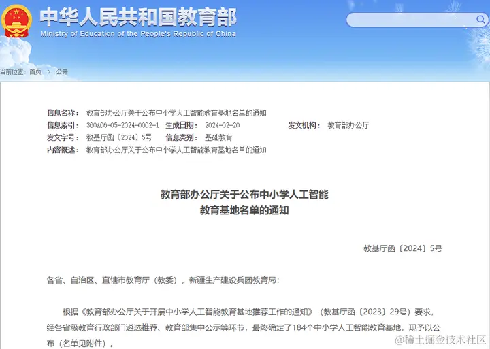Viewport: 490px width, 349px height.
Task: Click the salutation line 各省、自治区、直辖市教育厅
Action: pyautogui.click(x=163, y=280)
